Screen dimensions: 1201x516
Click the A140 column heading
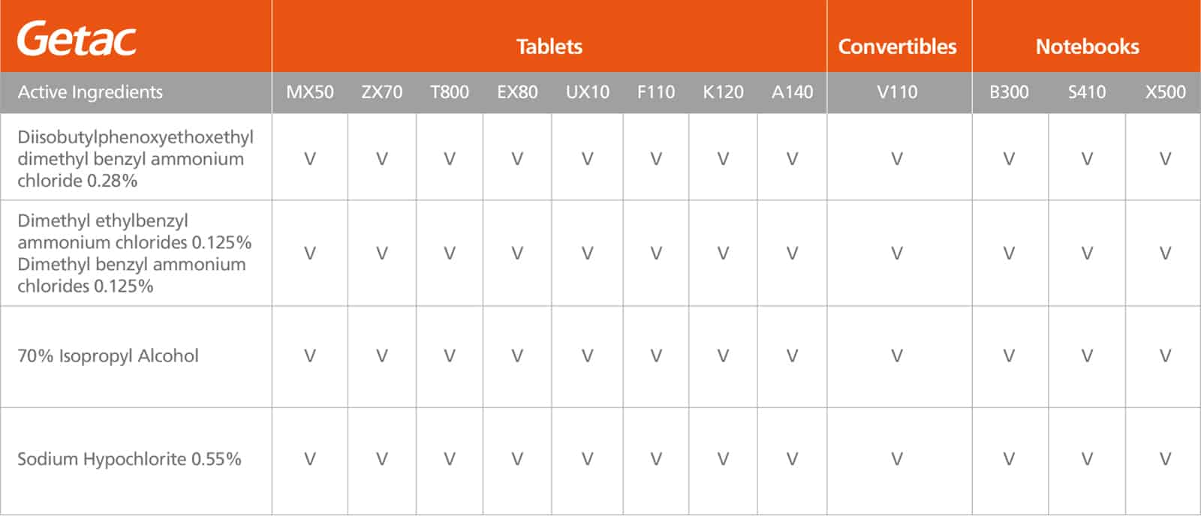tap(792, 92)
